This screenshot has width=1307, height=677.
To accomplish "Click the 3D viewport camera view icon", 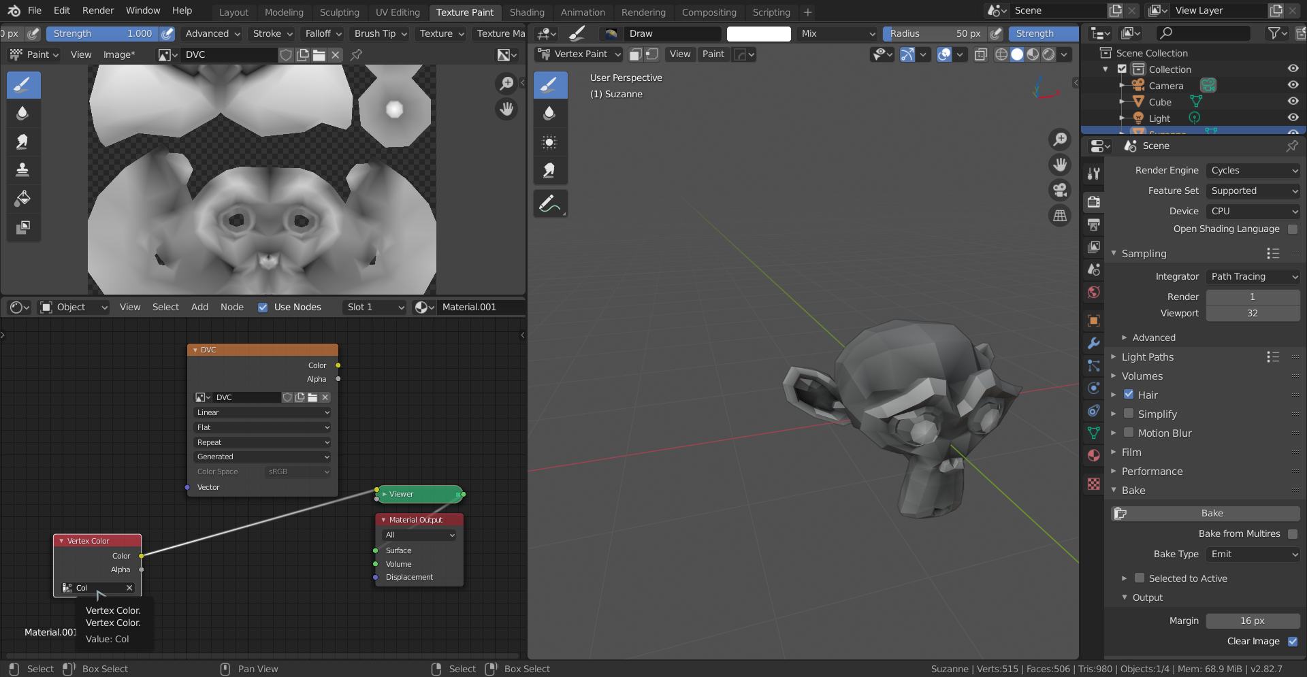I will coord(1060,191).
